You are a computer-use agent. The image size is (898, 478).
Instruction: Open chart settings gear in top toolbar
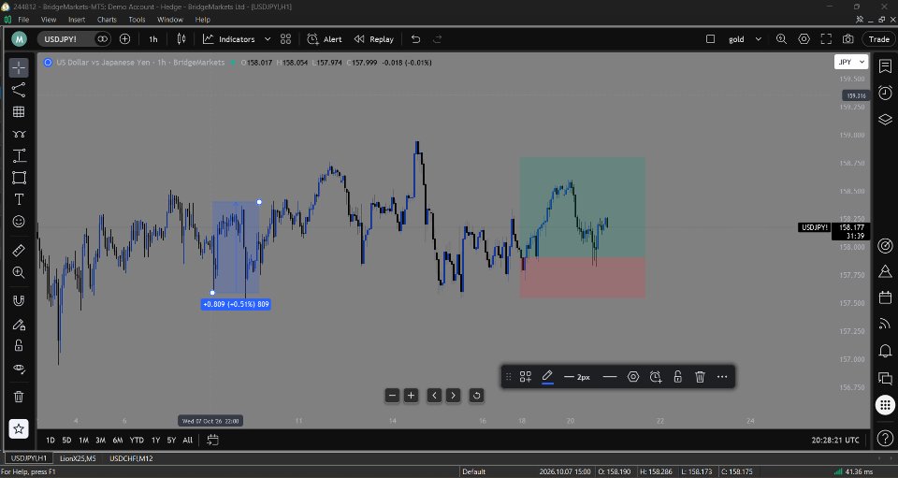point(804,39)
